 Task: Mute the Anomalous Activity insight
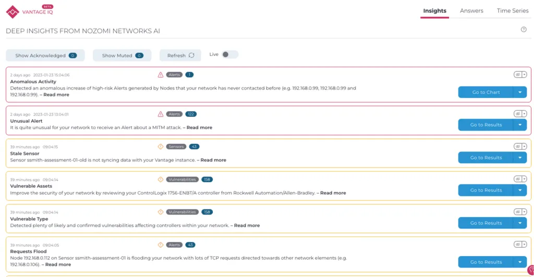518,74
